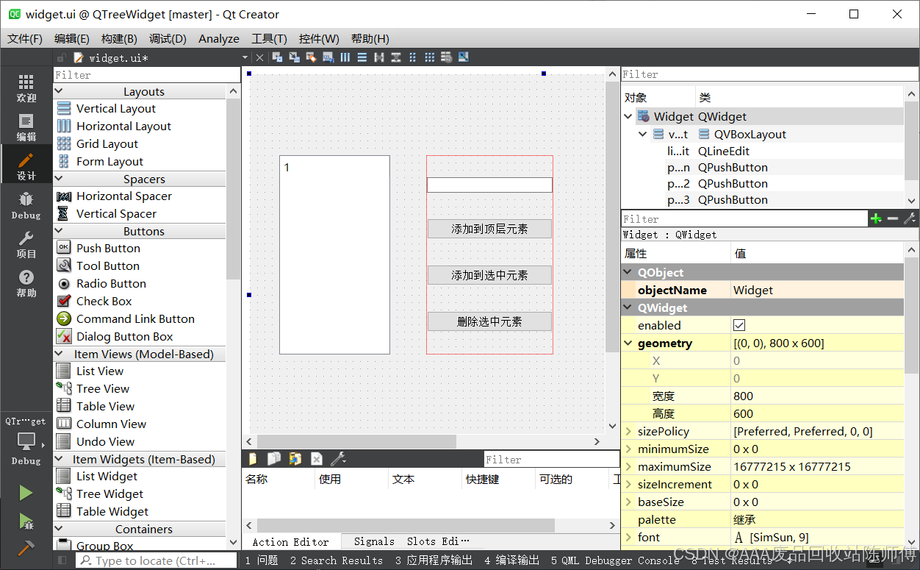920x570 pixels.
Task: Select Push Button in widget box
Action: [108, 248]
